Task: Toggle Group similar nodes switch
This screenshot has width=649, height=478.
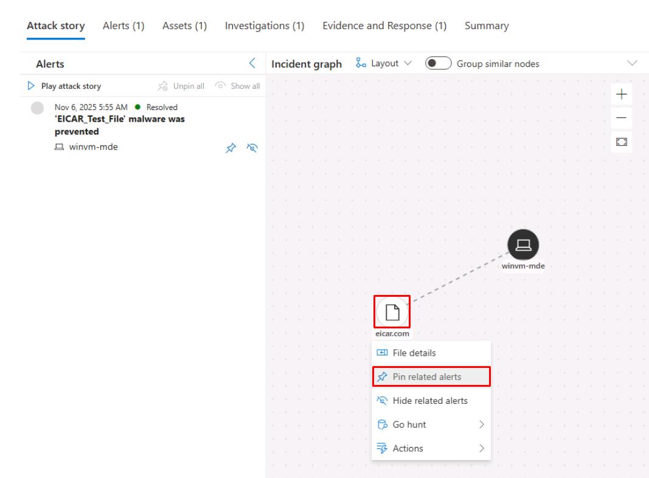Action: pyautogui.click(x=438, y=64)
